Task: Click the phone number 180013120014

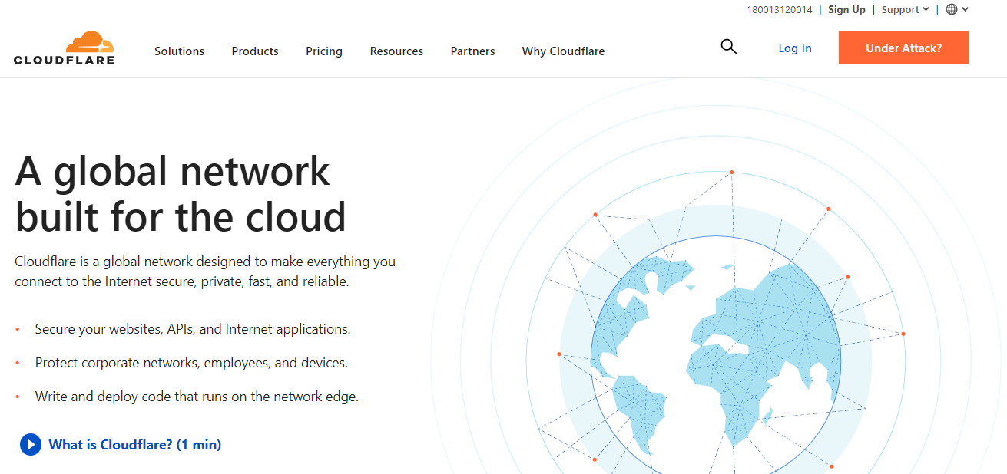Action: 780,9
